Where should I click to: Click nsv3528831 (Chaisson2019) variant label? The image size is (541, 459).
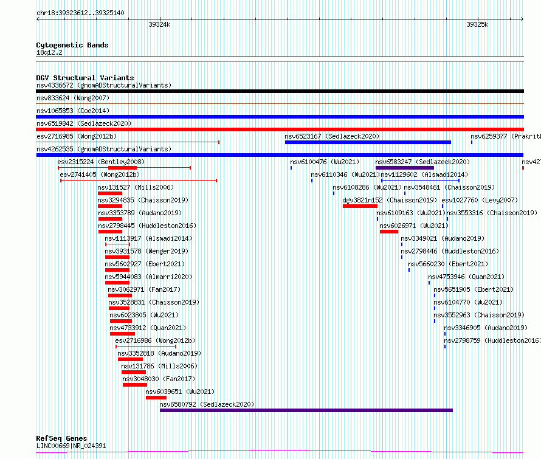pyautogui.click(x=154, y=302)
